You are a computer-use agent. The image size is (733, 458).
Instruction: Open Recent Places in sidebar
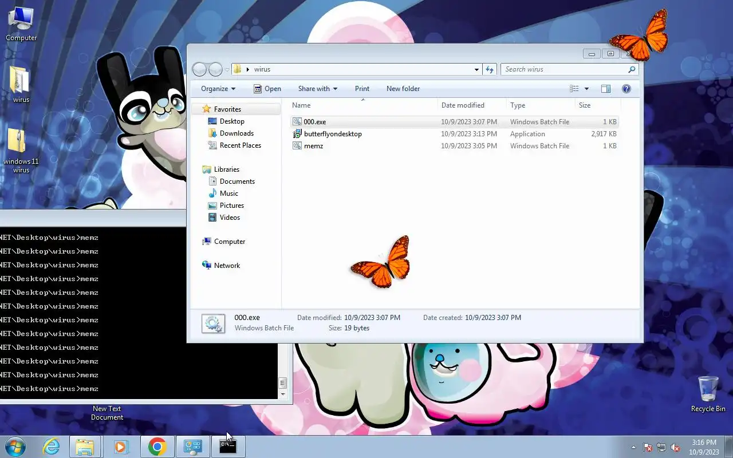coord(240,145)
